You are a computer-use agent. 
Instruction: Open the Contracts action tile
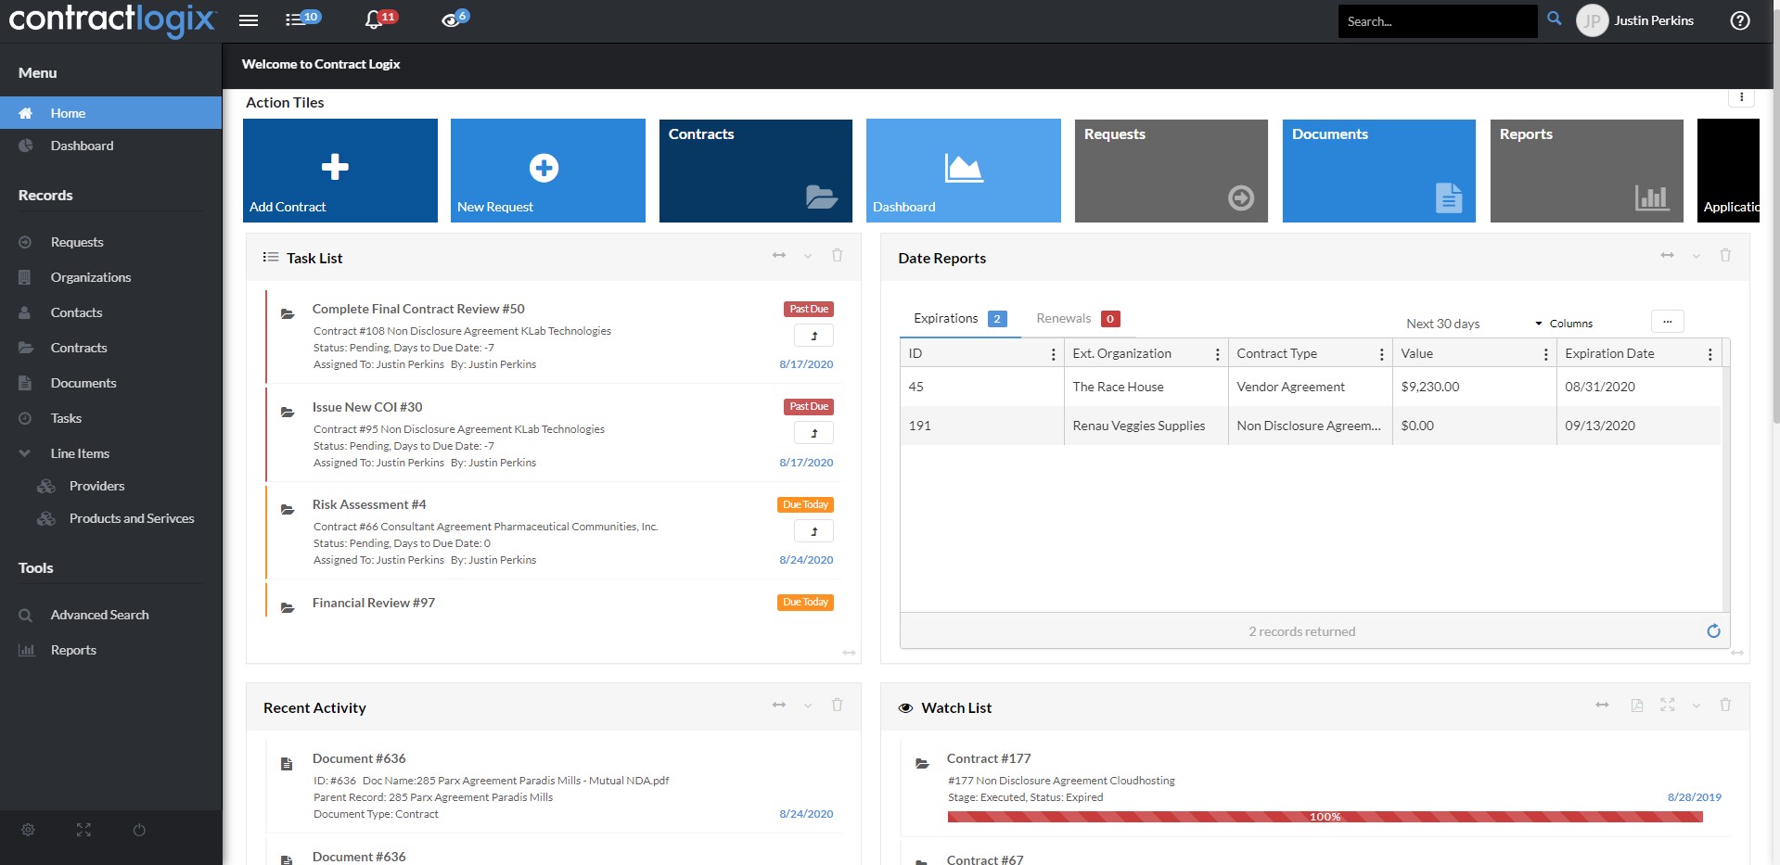click(756, 171)
